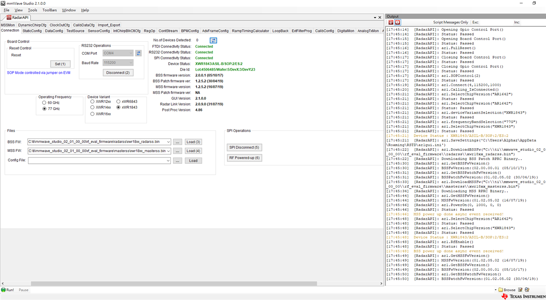The height and width of the screenshot is (300, 546).
Task: Choose XWR14xx device variant
Action: point(92,107)
